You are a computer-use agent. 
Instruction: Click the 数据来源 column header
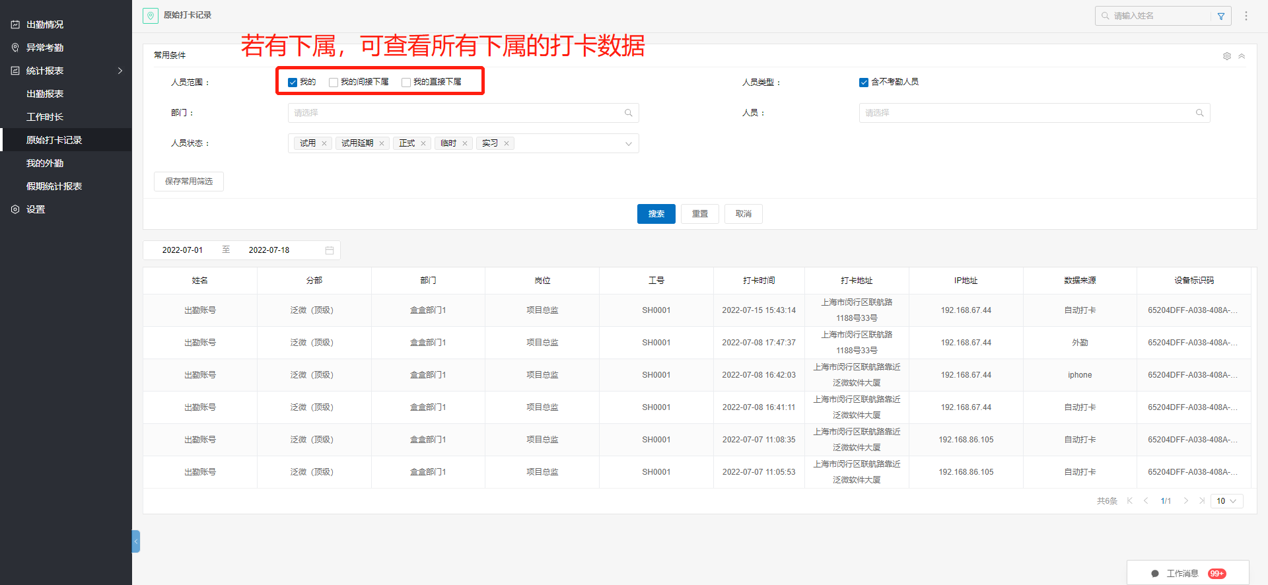(1080, 281)
